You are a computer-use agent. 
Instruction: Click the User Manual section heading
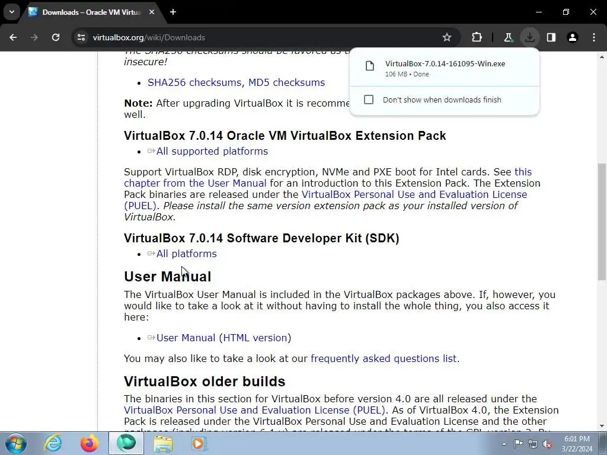pyautogui.click(x=168, y=277)
